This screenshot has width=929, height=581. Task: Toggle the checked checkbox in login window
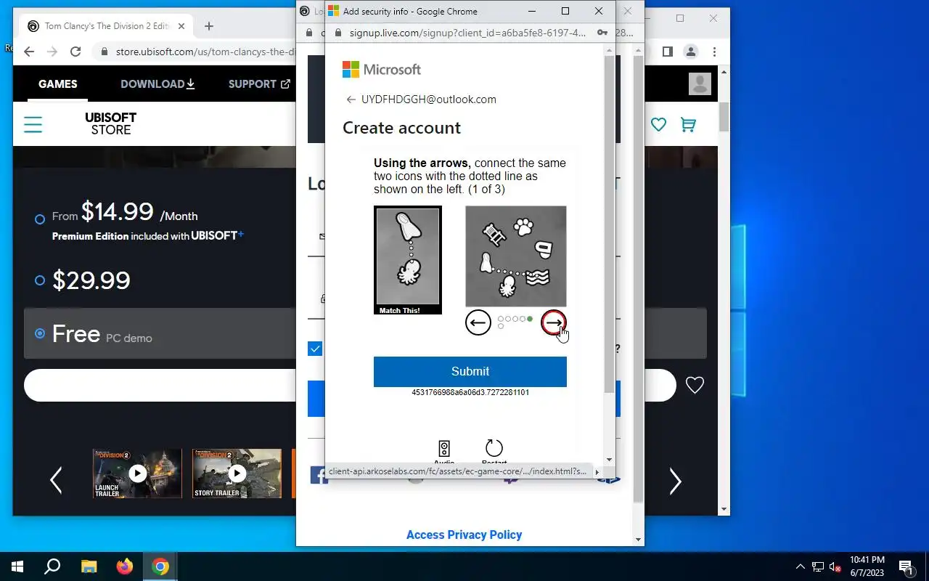[315, 349]
